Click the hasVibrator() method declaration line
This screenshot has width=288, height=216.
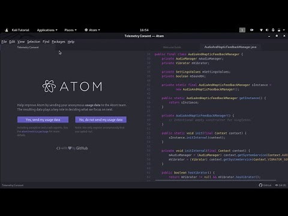pos(188,172)
